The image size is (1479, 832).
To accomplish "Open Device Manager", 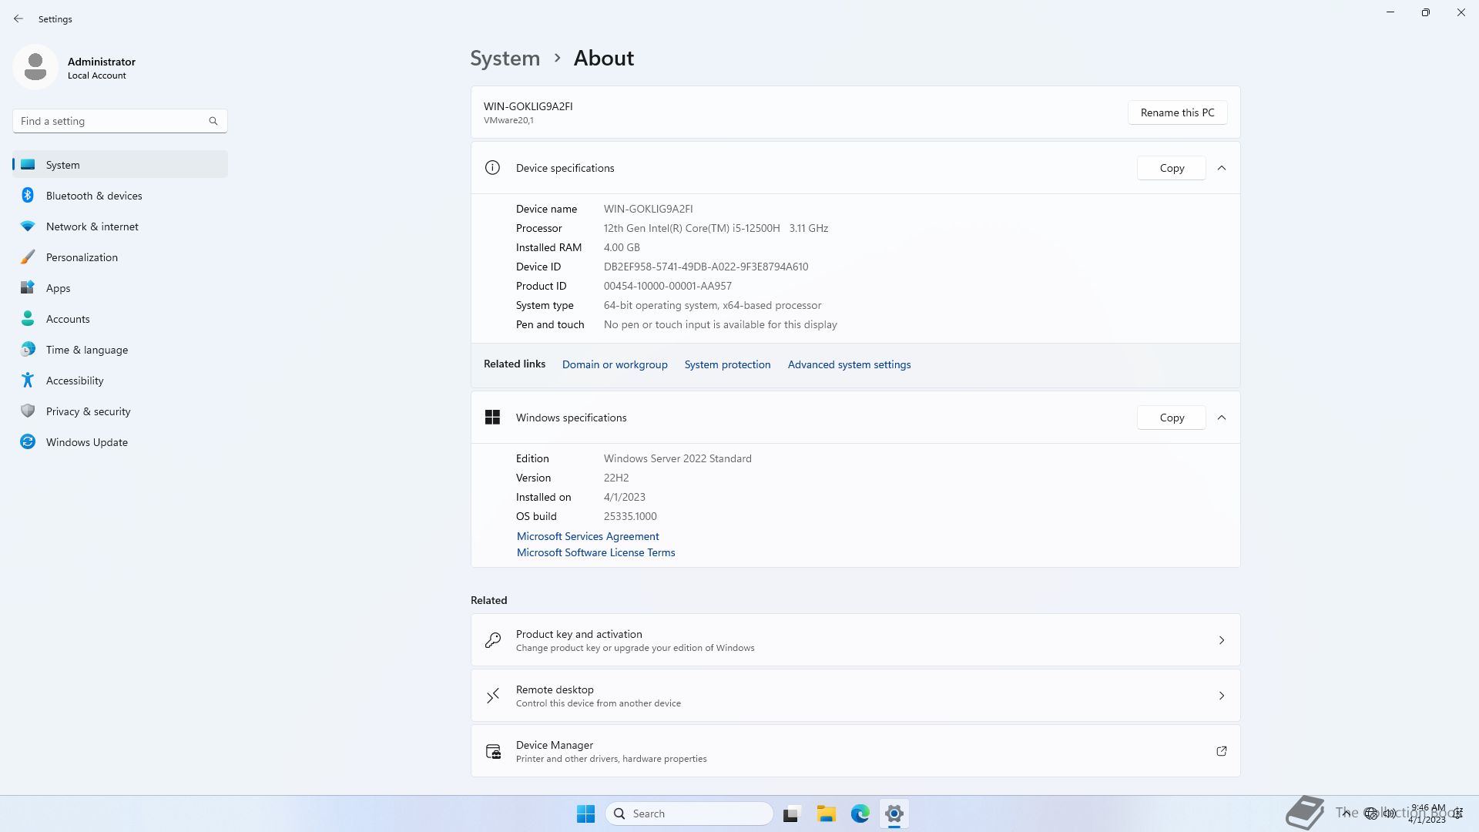I will click(x=855, y=751).
